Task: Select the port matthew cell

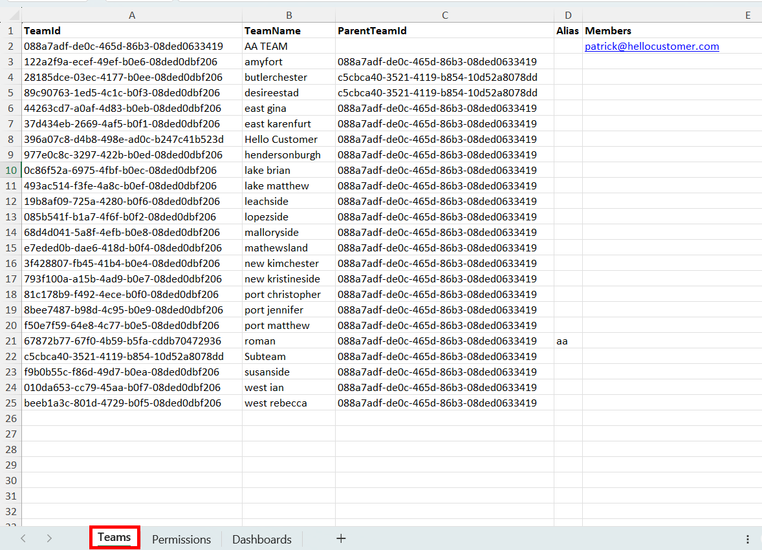Action: pos(288,326)
